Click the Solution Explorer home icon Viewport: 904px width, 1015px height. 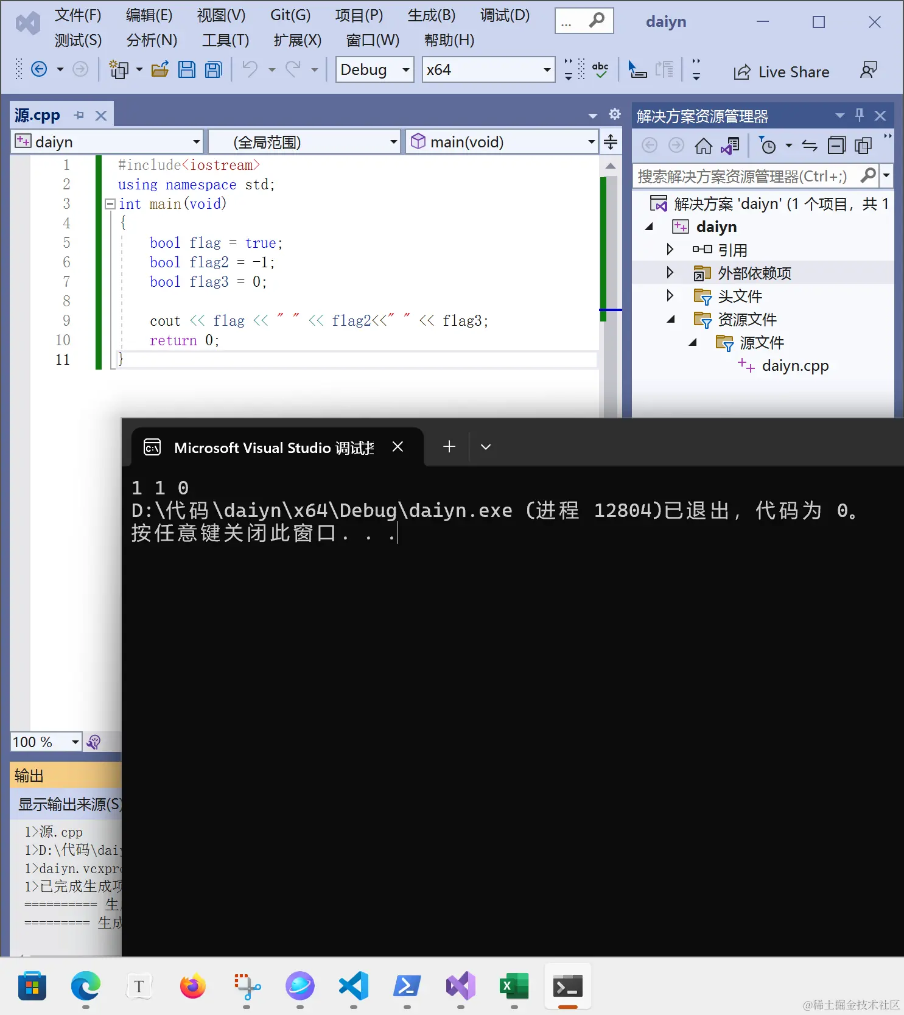coord(703,146)
